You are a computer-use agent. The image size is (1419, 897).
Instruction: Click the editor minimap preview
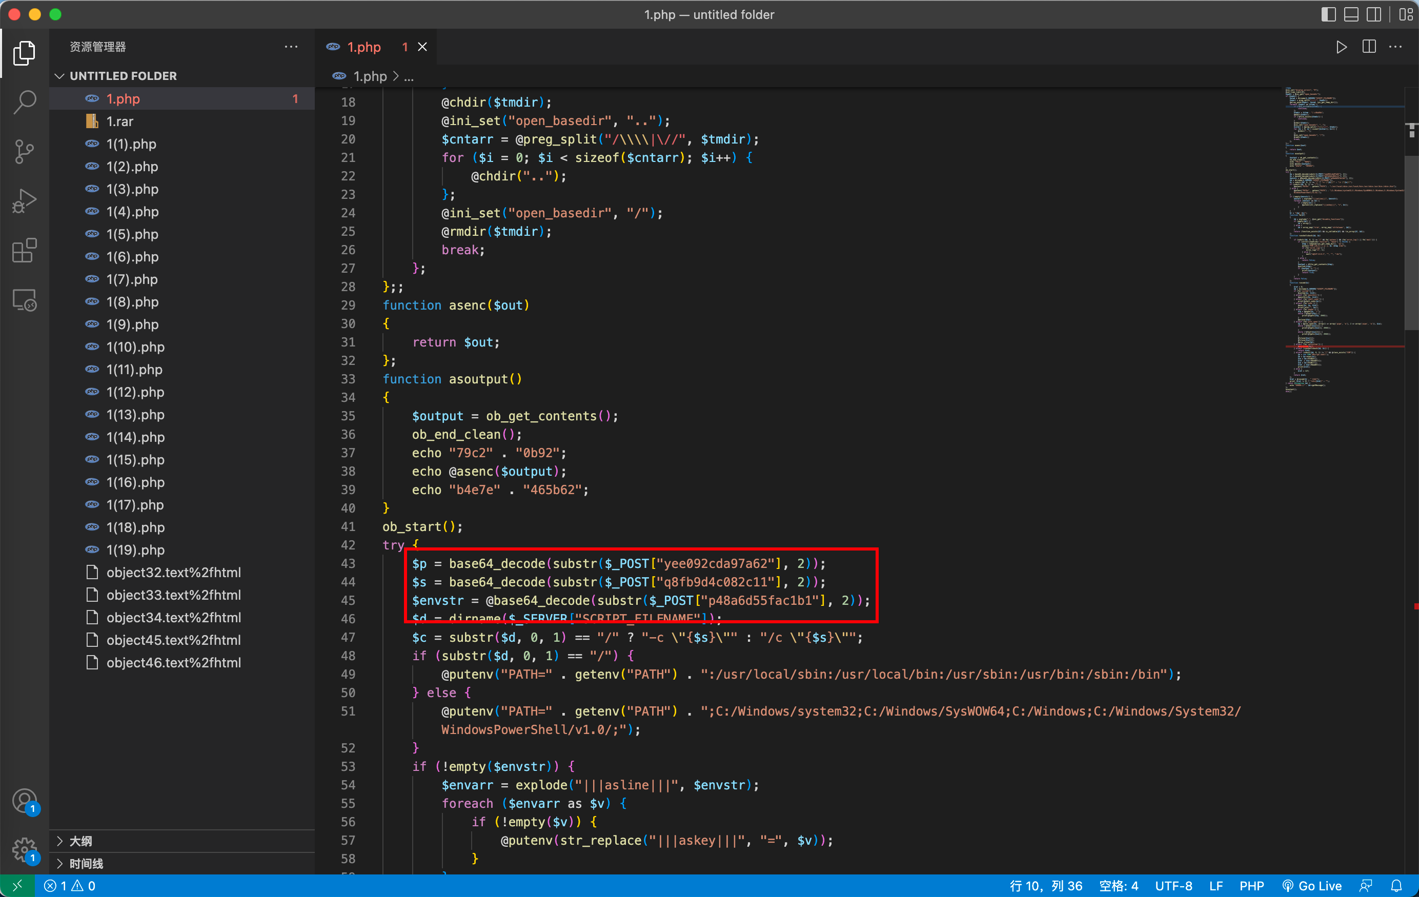click(1344, 240)
